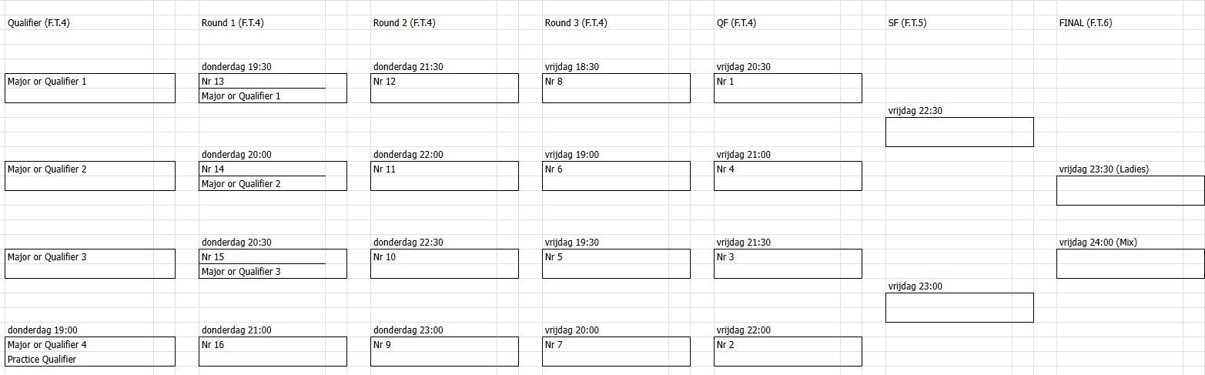Click the donderdag 19:00 time cell
Viewport: 1205px width, 375px height.
[x=42, y=330]
